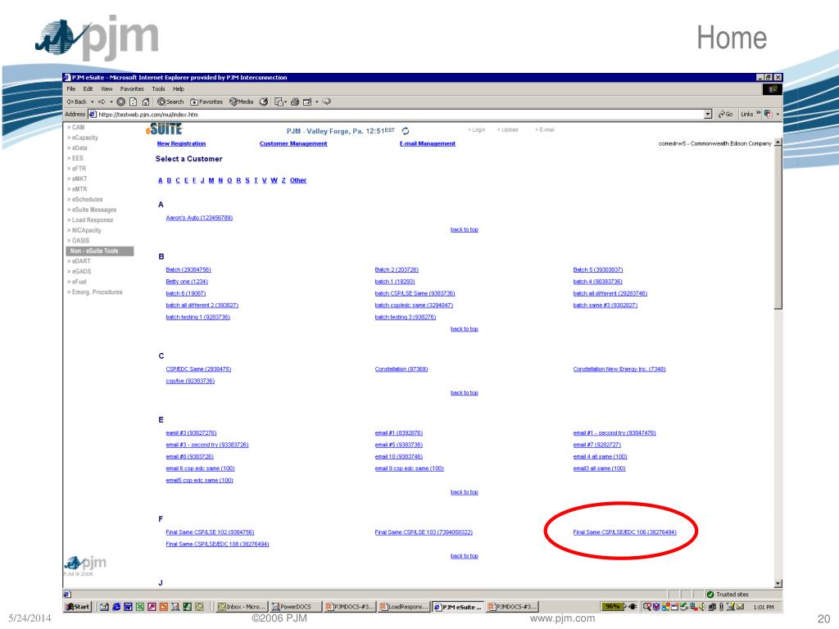Open Emerg. Procedures in the left sidebar
This screenshot has height=629, width=839.
coord(95,292)
